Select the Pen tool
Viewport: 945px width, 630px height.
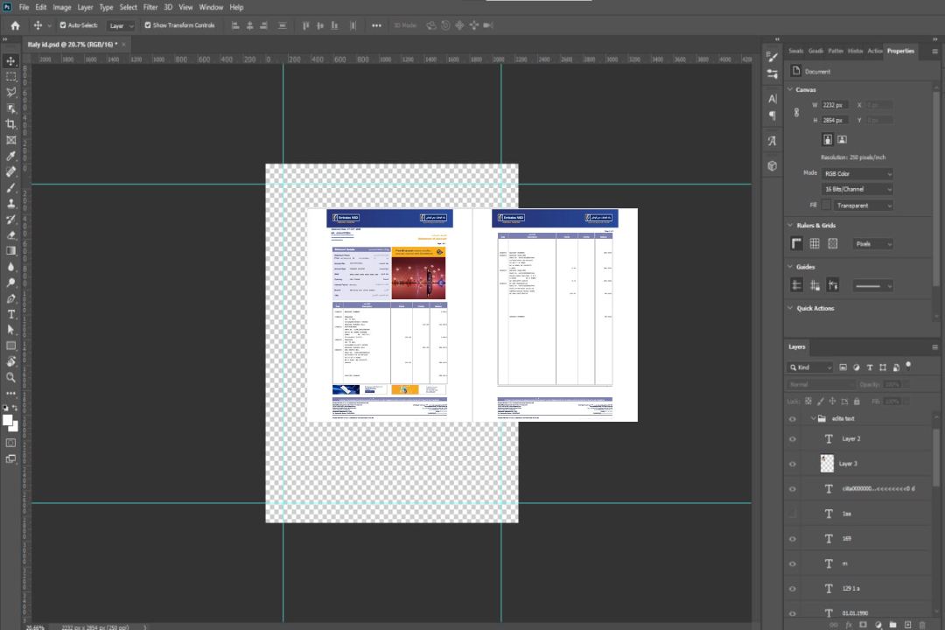coord(10,298)
